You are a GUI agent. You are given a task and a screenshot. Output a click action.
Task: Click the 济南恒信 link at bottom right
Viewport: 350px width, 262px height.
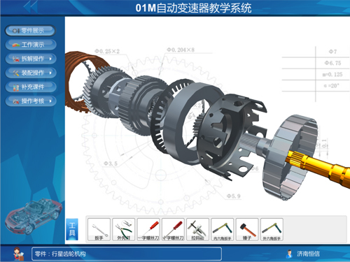coord(308,254)
